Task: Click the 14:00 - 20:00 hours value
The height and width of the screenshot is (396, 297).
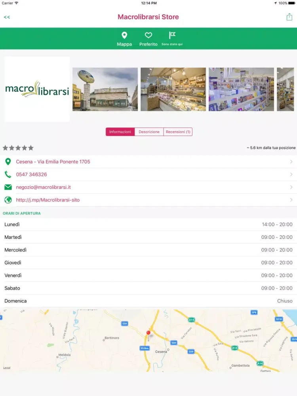Action: [x=277, y=225]
